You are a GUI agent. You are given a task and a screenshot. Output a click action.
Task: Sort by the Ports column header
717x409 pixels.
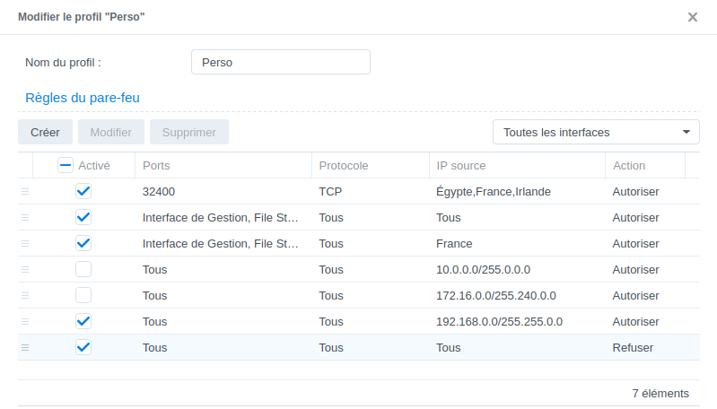(223, 165)
